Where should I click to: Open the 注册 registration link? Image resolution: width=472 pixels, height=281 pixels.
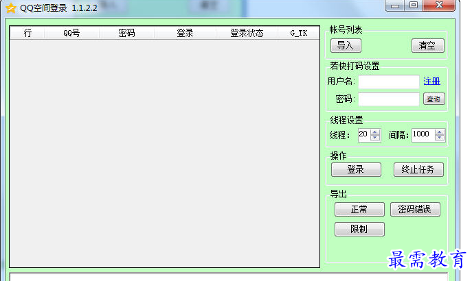pyautogui.click(x=431, y=81)
